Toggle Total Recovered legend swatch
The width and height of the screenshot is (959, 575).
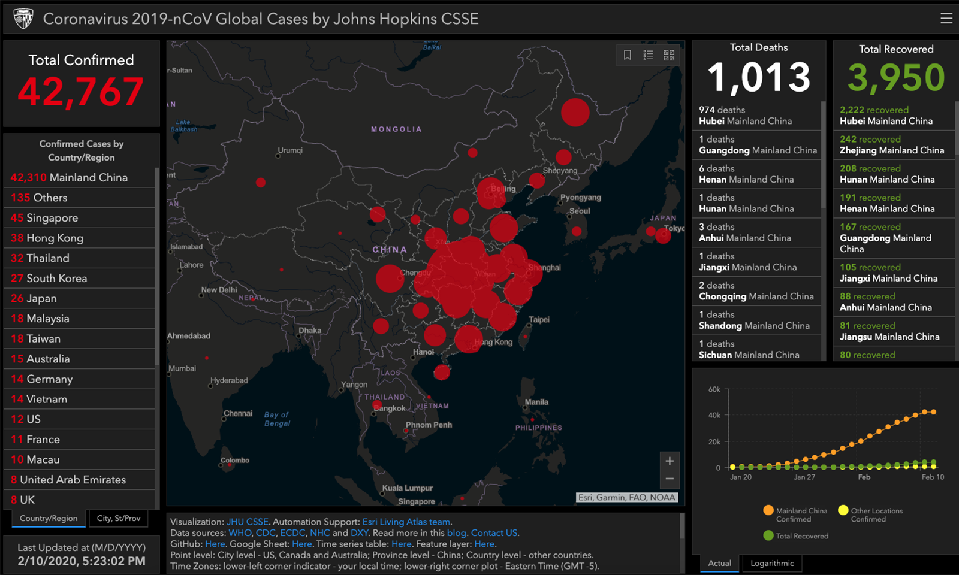click(x=768, y=535)
